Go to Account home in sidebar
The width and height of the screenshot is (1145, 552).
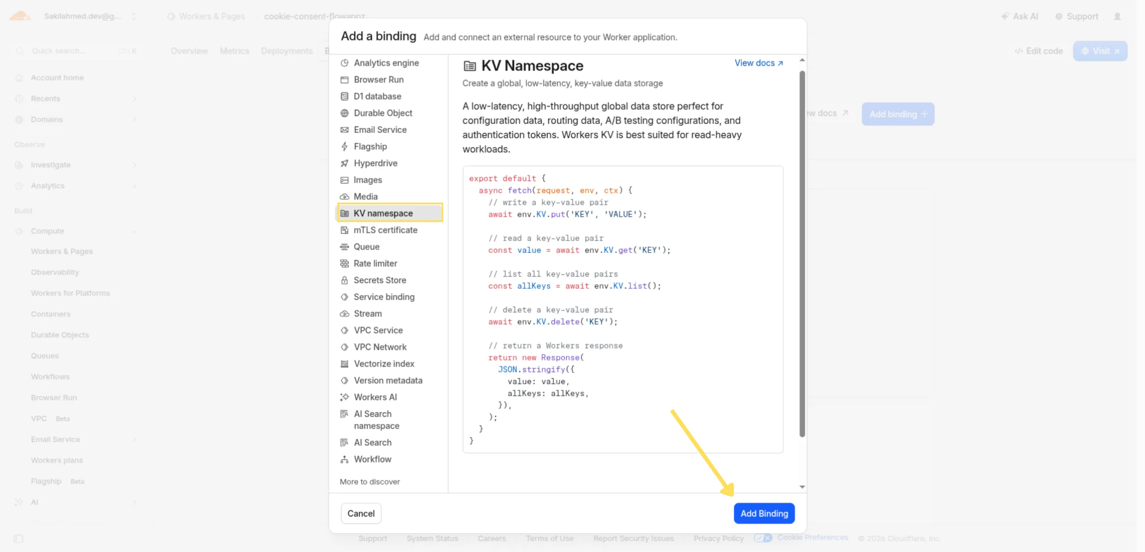coord(57,78)
